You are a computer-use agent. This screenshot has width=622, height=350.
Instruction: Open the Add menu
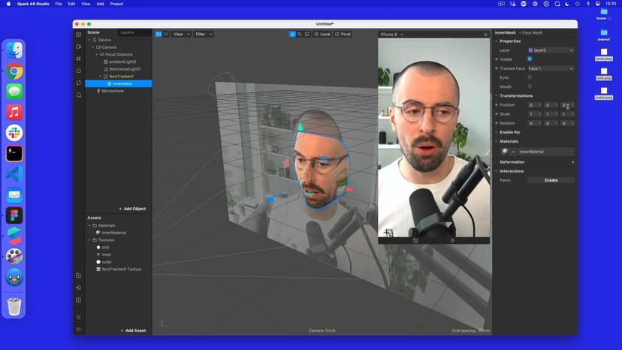click(x=101, y=4)
